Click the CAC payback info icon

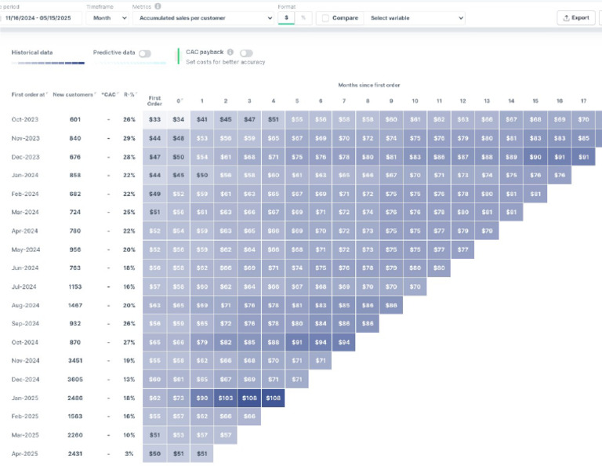point(230,52)
